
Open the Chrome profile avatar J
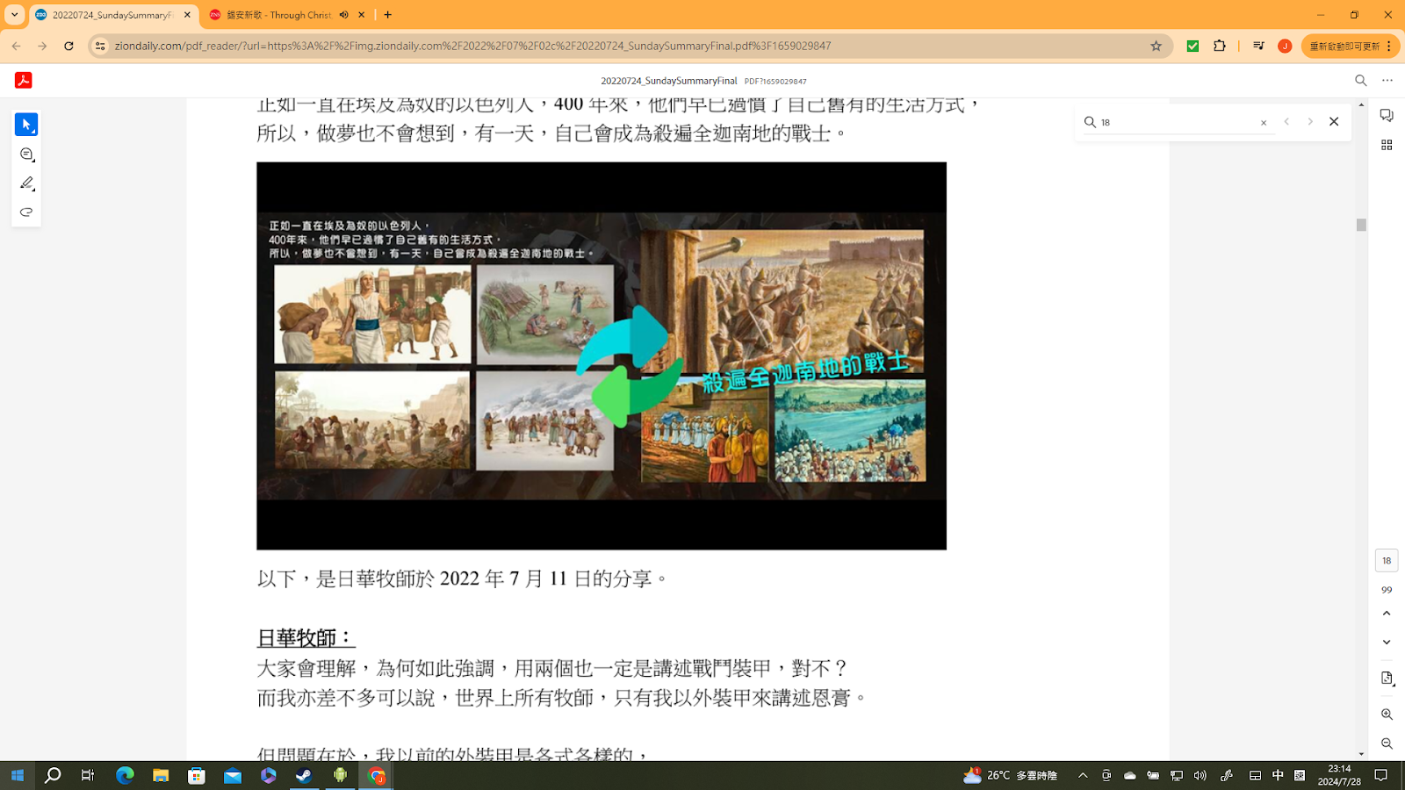(1285, 46)
